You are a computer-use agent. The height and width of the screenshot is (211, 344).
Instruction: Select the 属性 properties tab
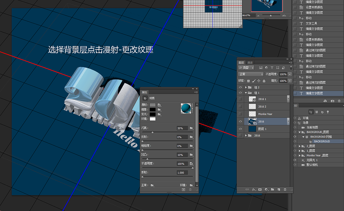pyautogui.click(x=145, y=92)
